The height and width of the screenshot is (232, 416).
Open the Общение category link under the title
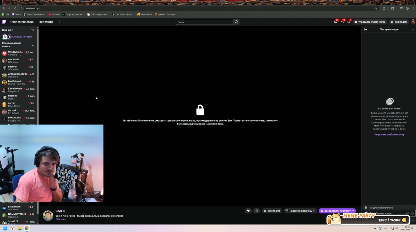tap(61, 219)
